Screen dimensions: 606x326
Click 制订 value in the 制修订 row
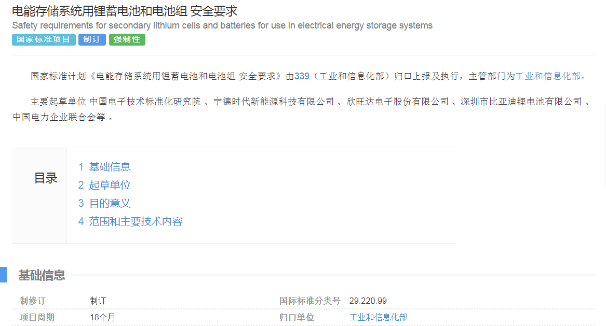tap(98, 301)
